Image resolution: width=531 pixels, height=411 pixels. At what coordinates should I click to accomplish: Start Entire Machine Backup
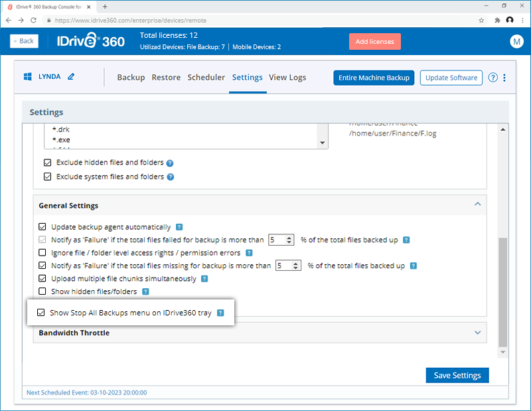(x=374, y=78)
